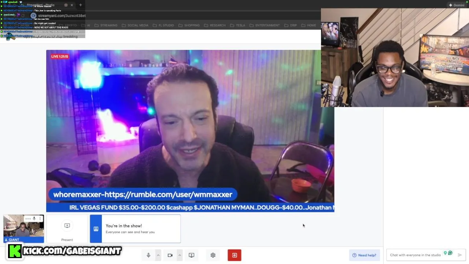Viewport: 469px width, 264px height.
Task: Open the ENTERTAINMENT bookmarks folder
Action: click(265, 25)
